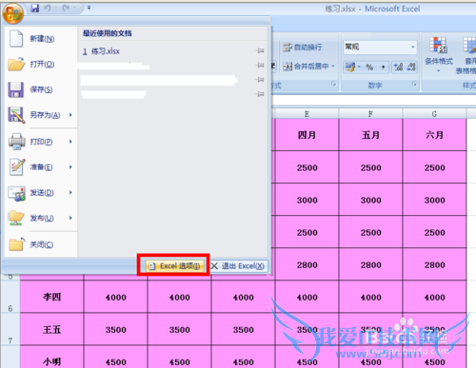476x368 pixels.
Task: Click the Save icon in quick access toolbar
Action: coord(34,8)
